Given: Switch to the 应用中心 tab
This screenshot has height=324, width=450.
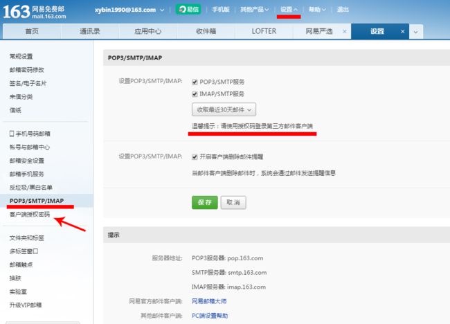Looking at the screenshot, I should pos(147,31).
